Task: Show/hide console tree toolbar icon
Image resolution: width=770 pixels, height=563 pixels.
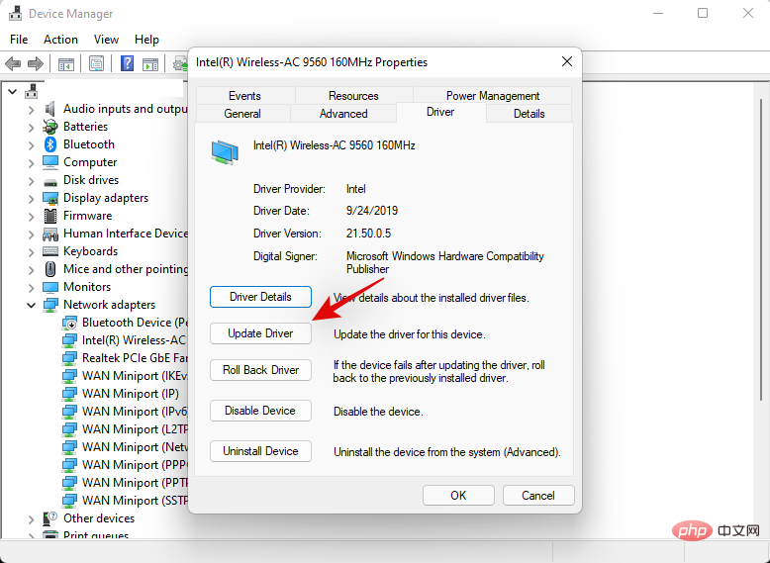Action: click(65, 63)
